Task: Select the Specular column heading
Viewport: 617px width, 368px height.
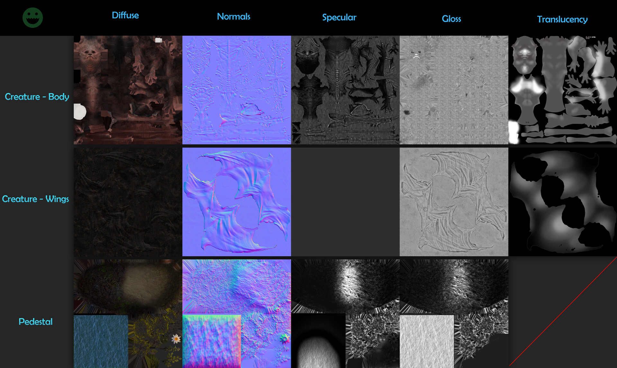Action: [339, 17]
